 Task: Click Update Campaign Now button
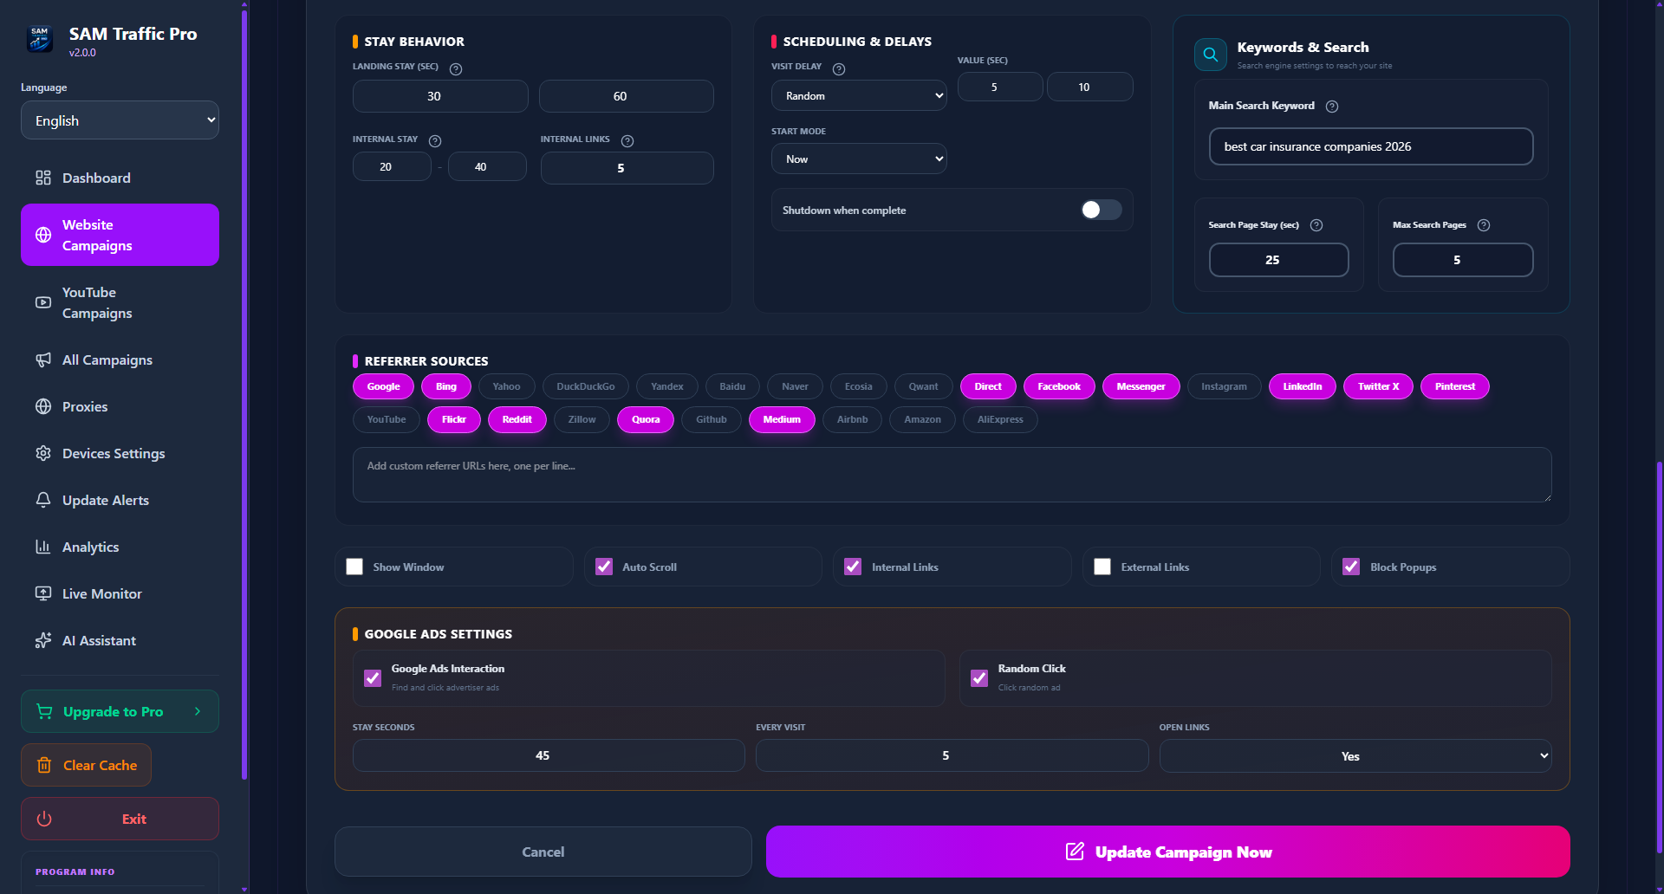pos(1167,852)
